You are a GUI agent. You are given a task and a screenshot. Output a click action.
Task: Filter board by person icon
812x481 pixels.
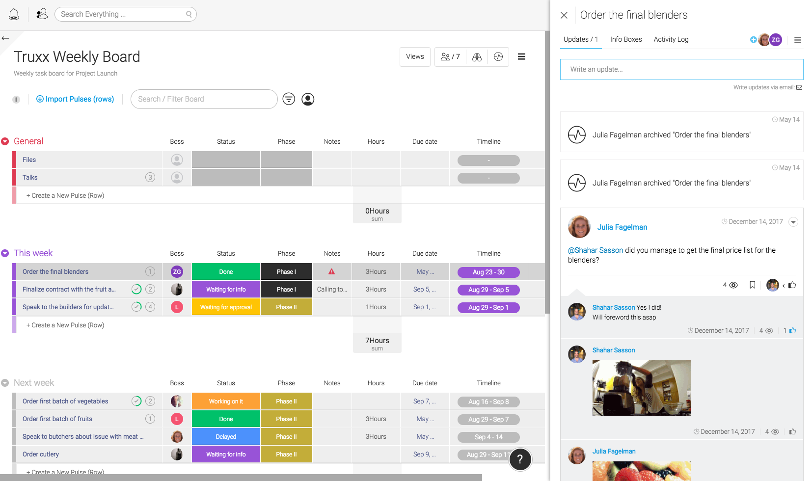click(x=308, y=99)
